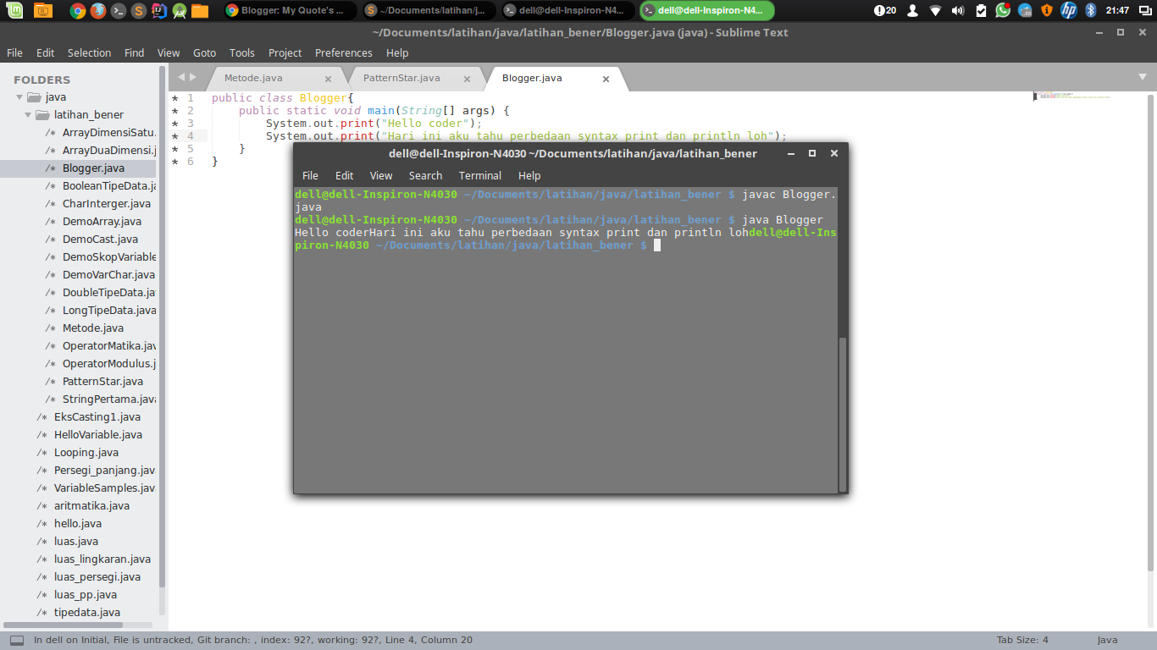This screenshot has height=650, width=1157.
Task: Open luas_lingkaran.java in the sidebar
Action: click(x=102, y=559)
